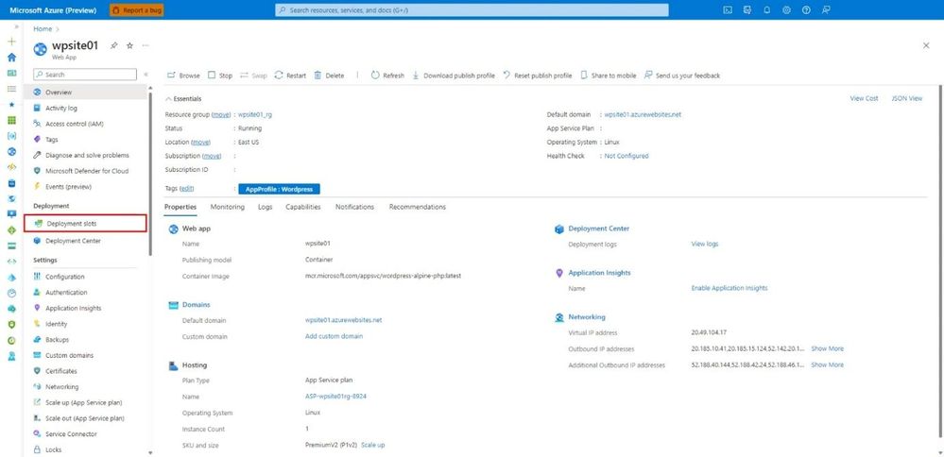Refresh the overview page
The image size is (944, 457).
(387, 76)
